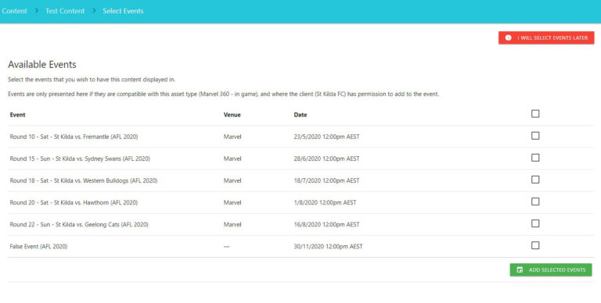This screenshot has height=303, width=601.
Task: Check the Round 22 Geelong Cats event checkbox
Action: tap(535, 223)
